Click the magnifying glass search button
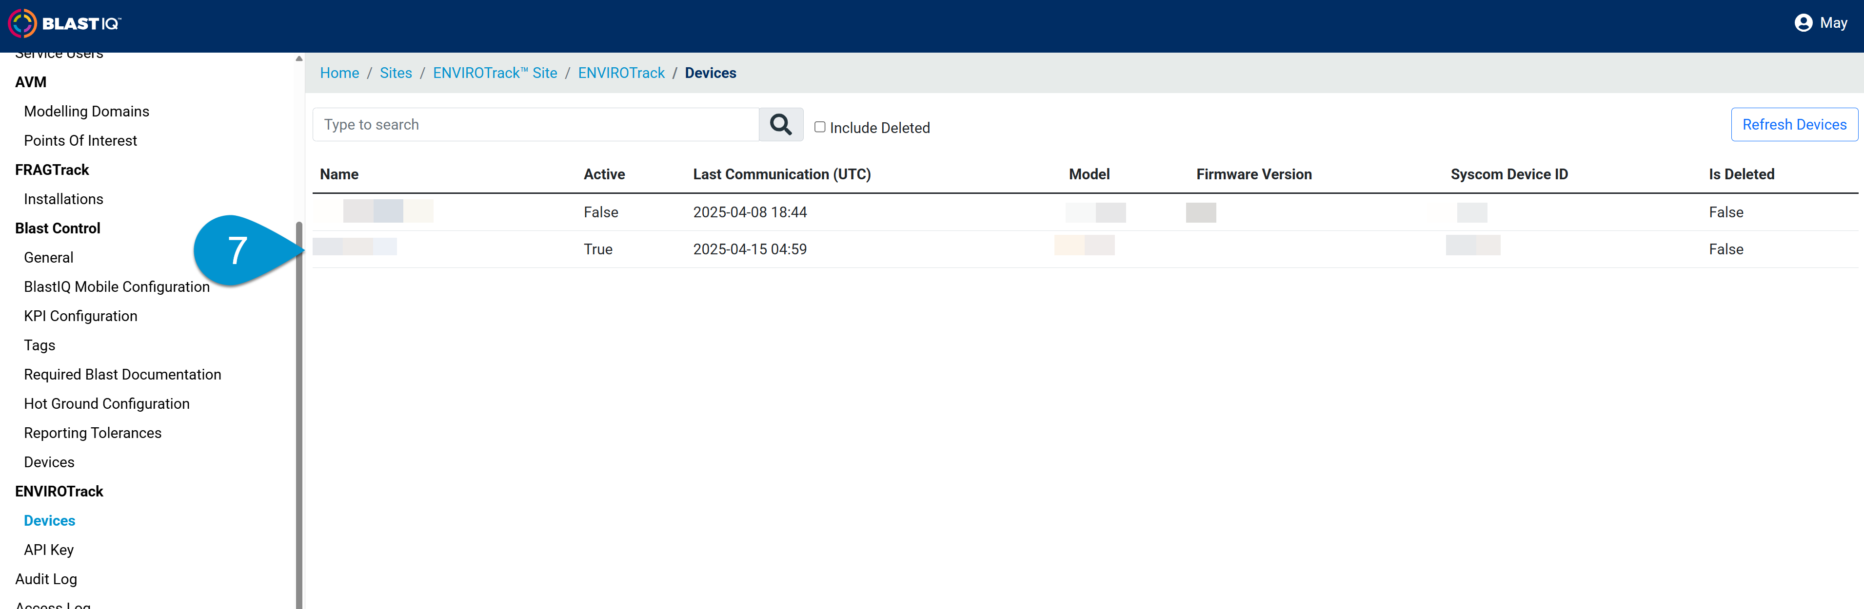Viewport: 1864px width, 609px height. click(x=781, y=124)
